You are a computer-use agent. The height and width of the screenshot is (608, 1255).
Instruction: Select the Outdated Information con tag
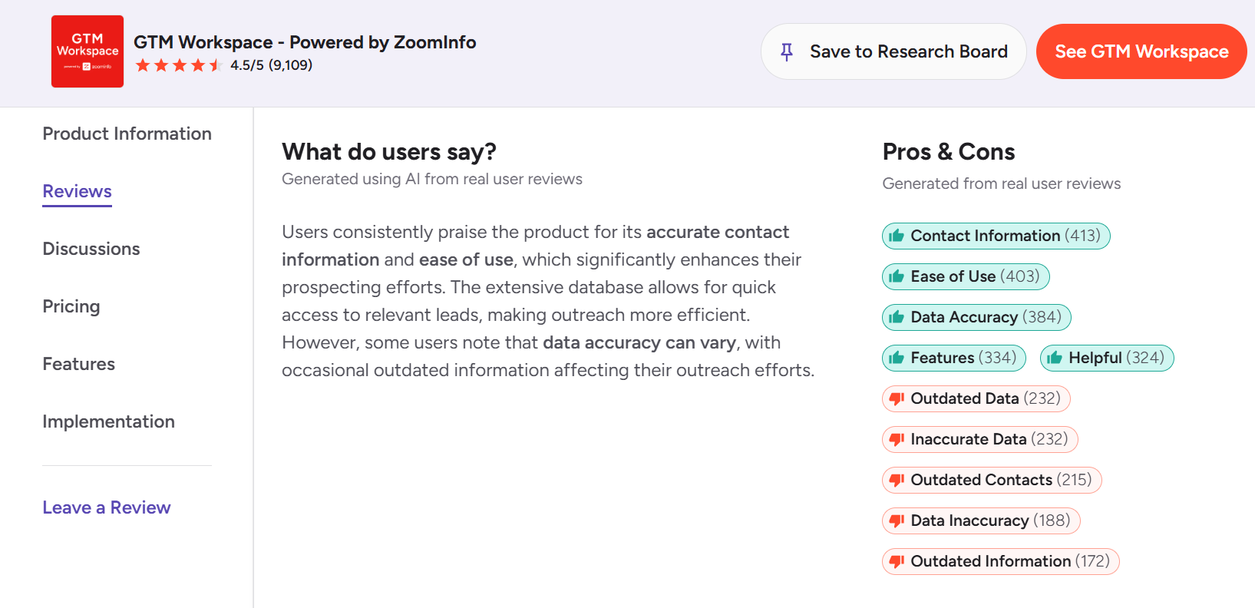pos(1001,561)
